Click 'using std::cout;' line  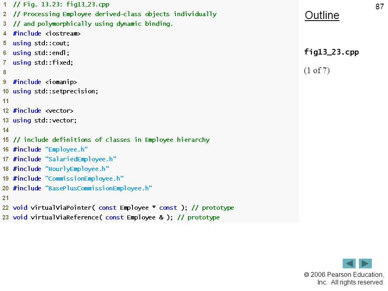coord(41,43)
